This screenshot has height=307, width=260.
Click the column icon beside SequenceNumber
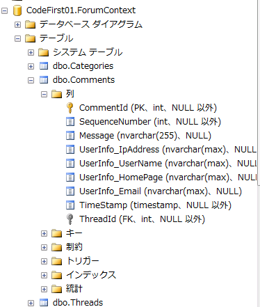point(70,122)
